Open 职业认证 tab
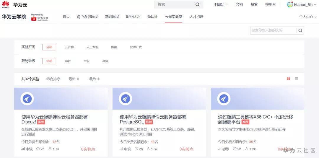The height and width of the screenshot is (158, 319). pos(133,17)
